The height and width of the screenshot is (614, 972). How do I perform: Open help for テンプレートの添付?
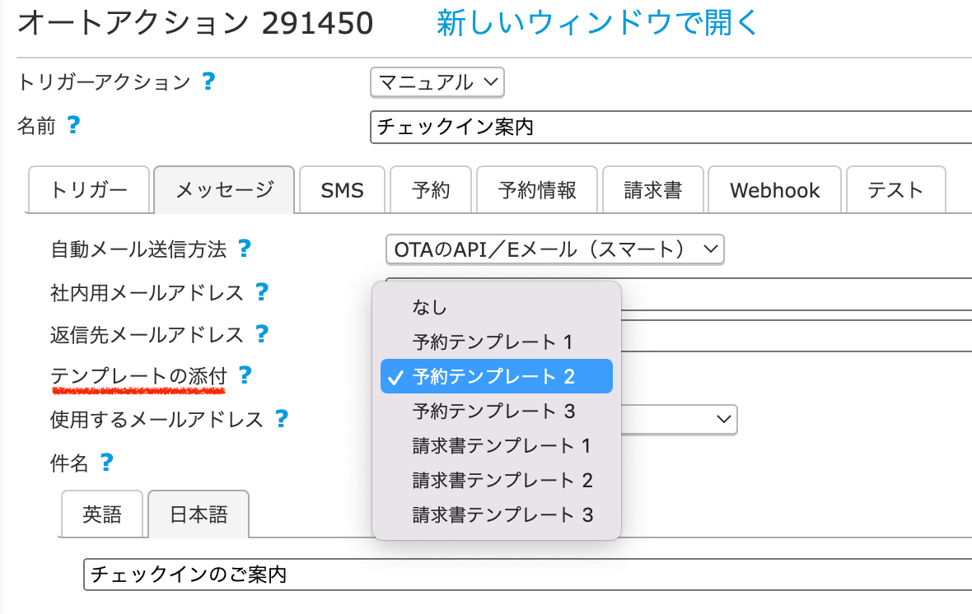click(245, 376)
